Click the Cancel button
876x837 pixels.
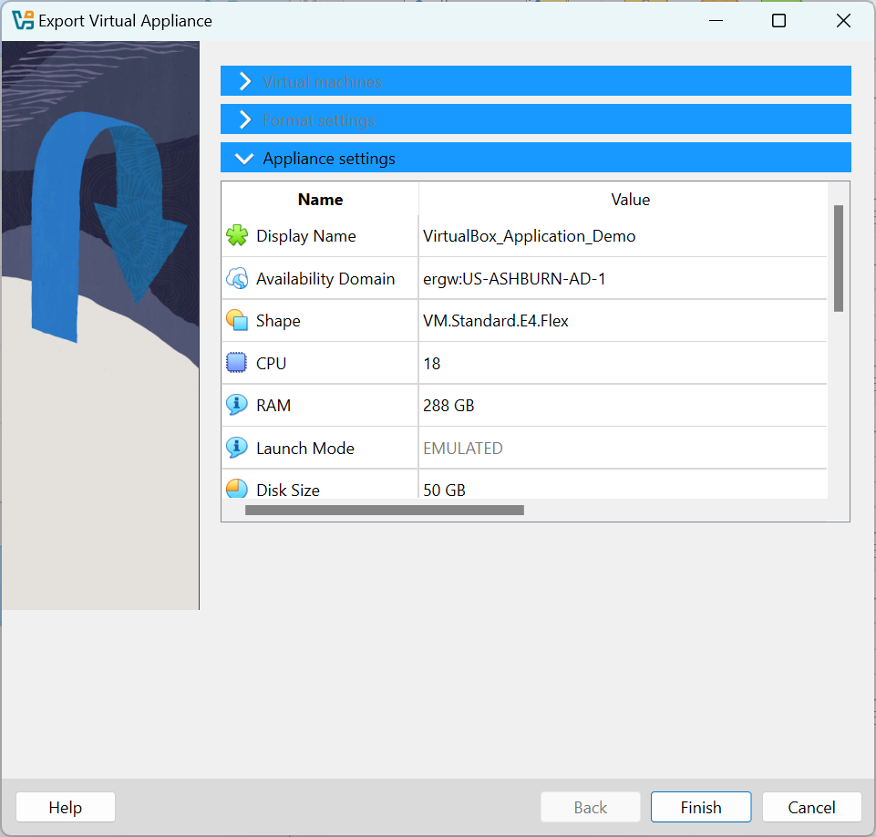click(812, 807)
